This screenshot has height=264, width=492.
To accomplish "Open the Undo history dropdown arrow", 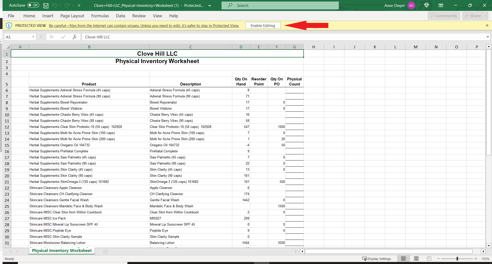I will (60, 5).
